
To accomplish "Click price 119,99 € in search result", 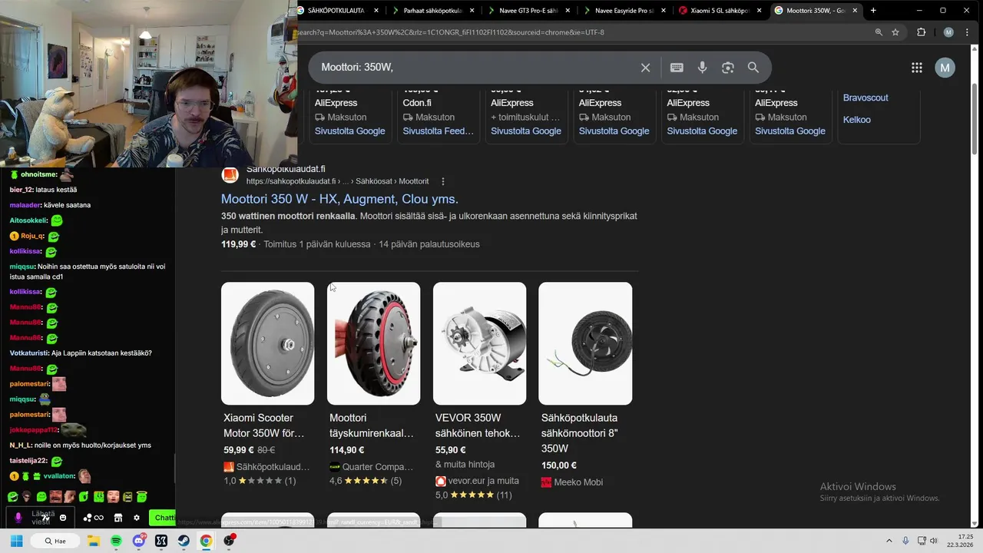I will click(x=238, y=244).
